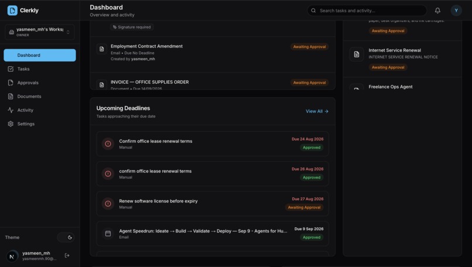Focus the Search tasks and activity field
The image size is (472, 267).
[367, 11]
